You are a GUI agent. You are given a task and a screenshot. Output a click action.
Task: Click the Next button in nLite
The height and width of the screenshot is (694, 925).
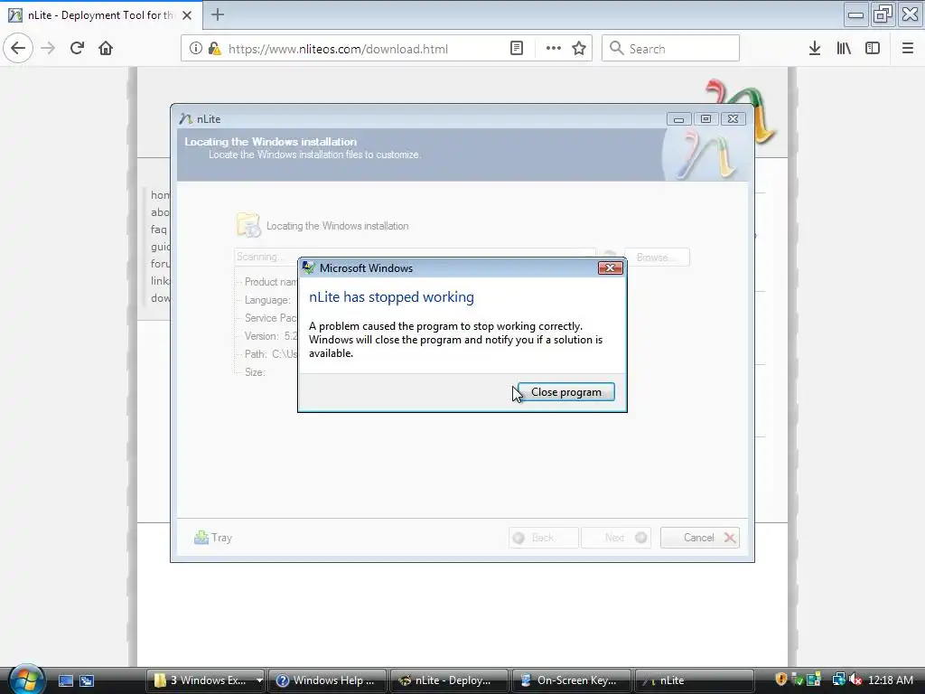coord(616,538)
